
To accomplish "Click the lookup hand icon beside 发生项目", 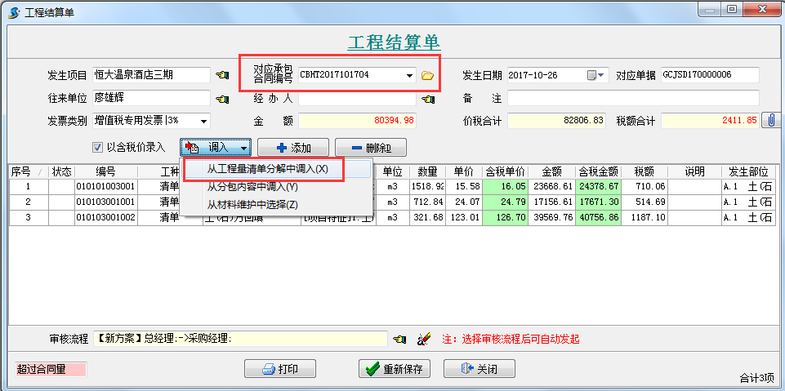I will [222, 75].
